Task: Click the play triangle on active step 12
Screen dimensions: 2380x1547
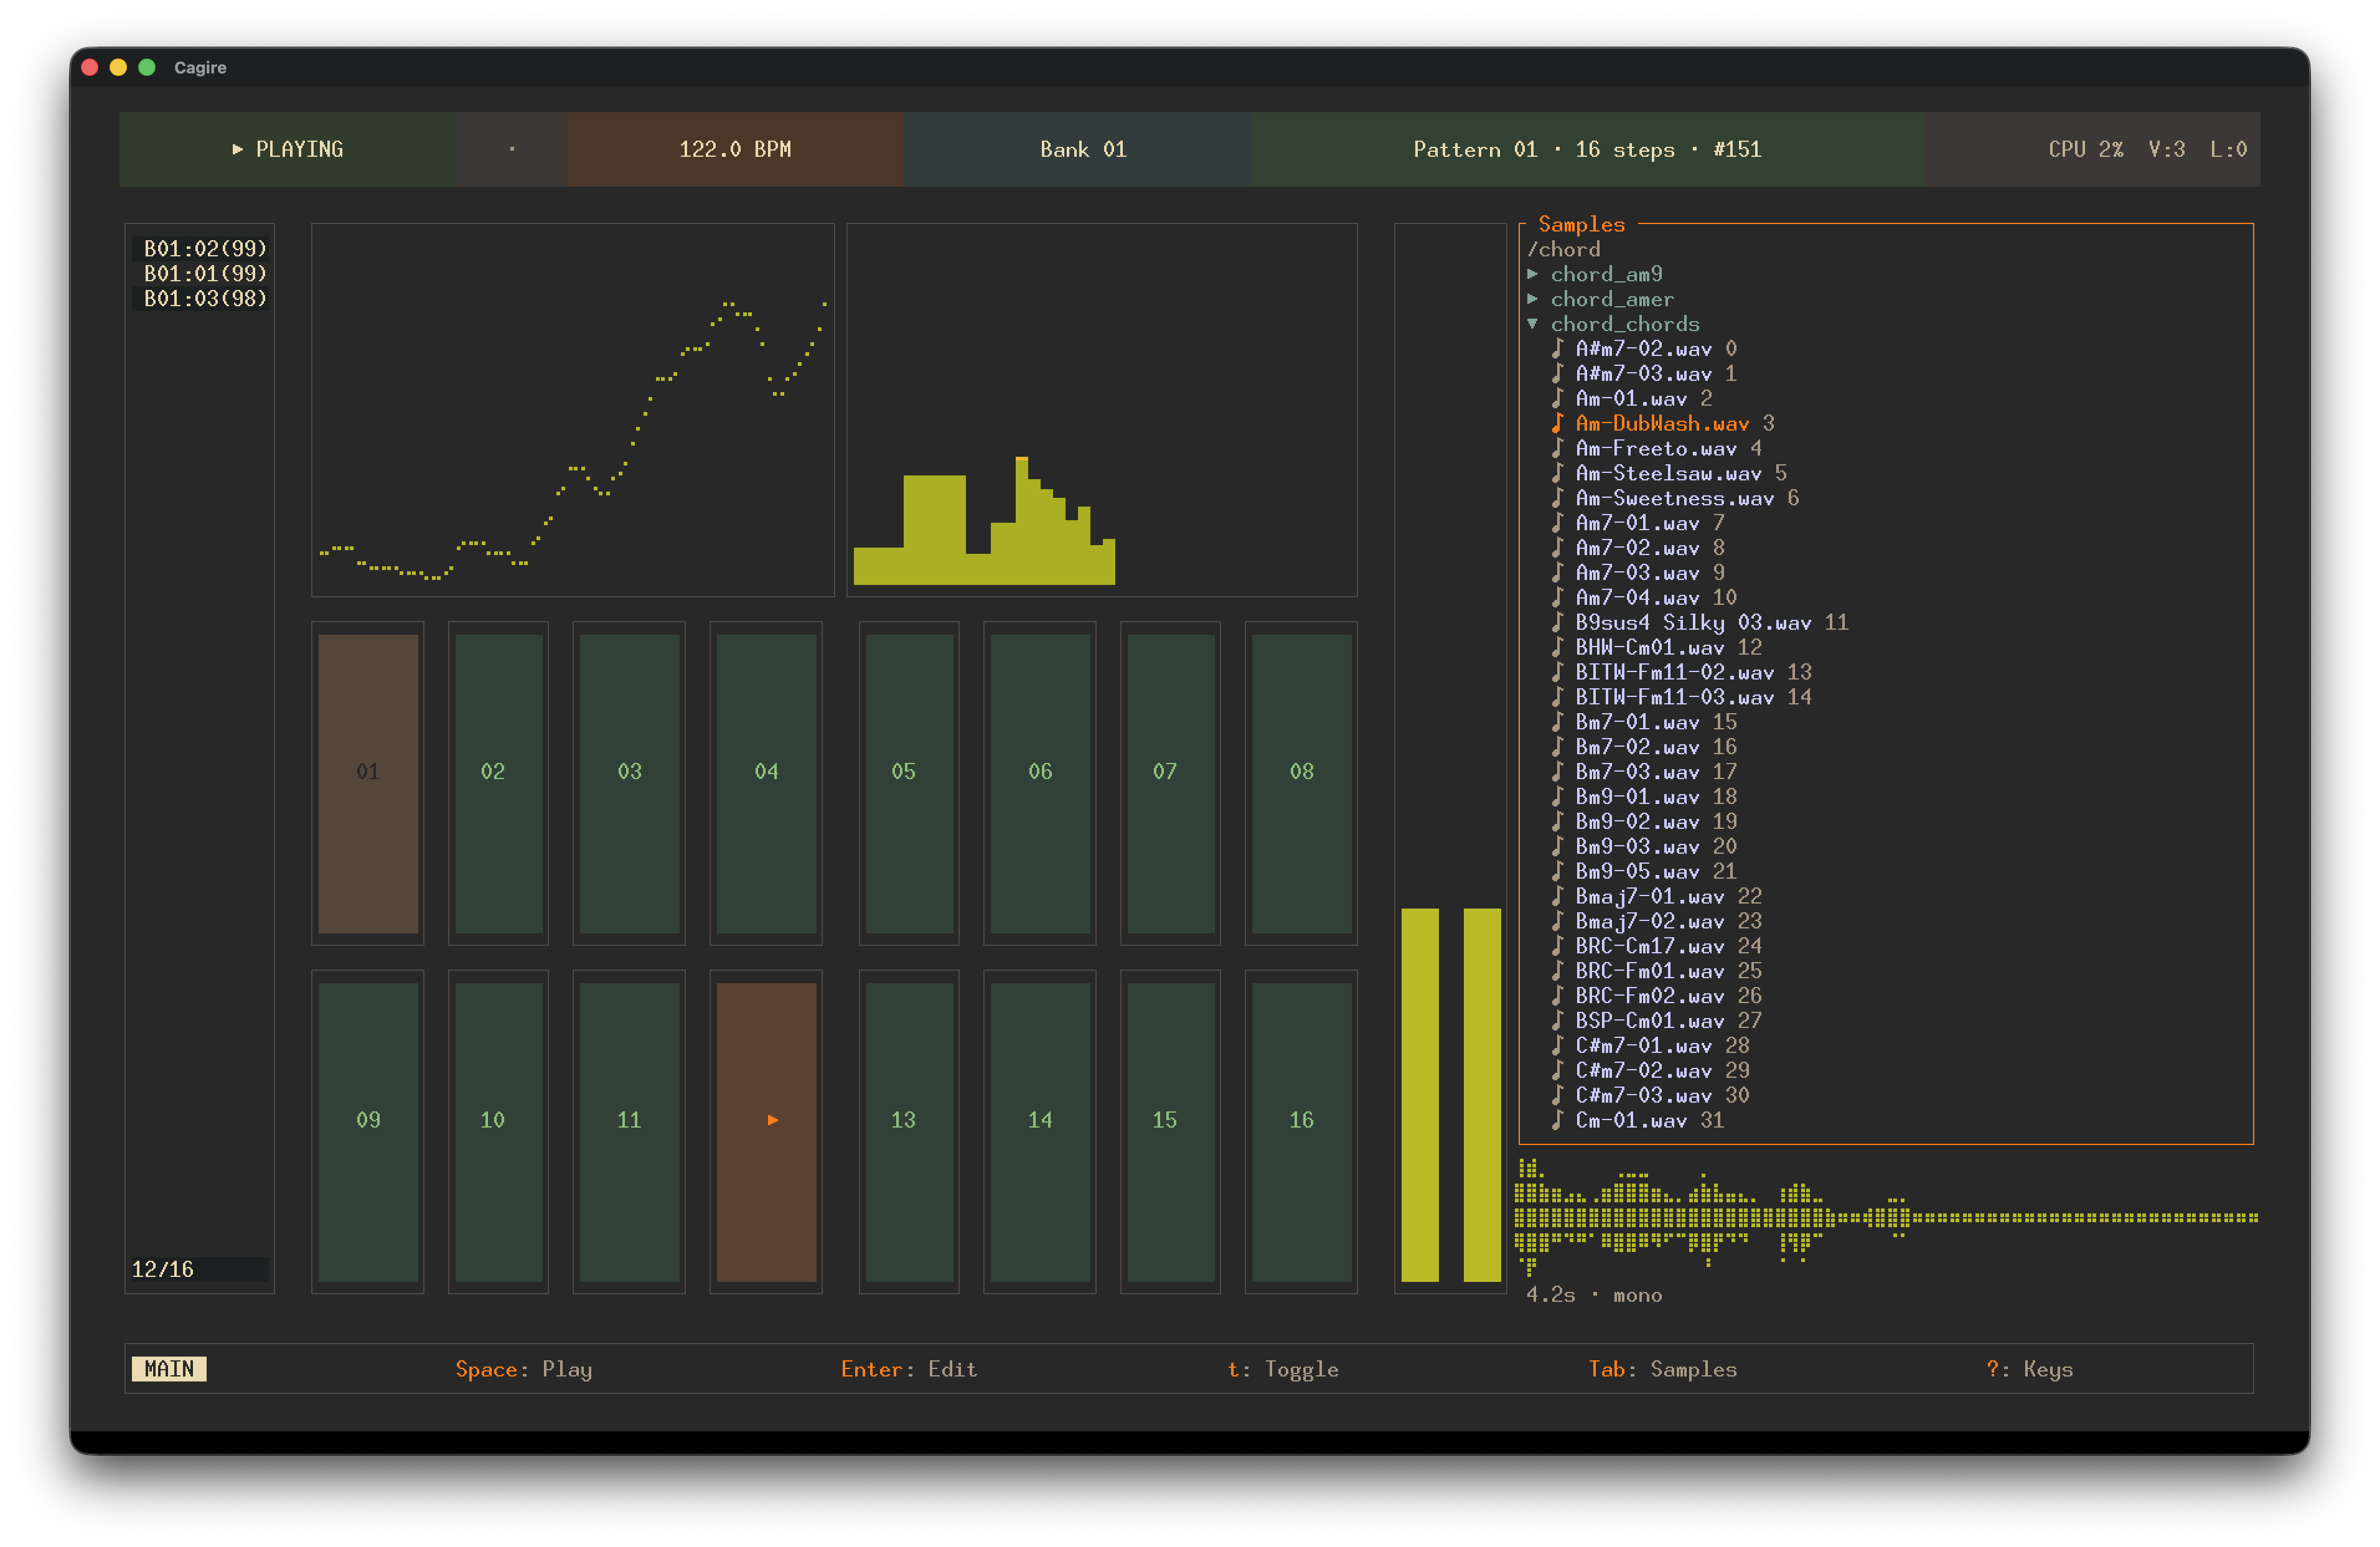Action: click(772, 1120)
